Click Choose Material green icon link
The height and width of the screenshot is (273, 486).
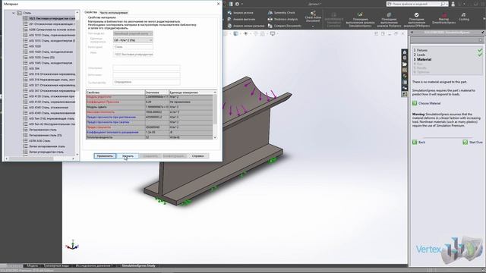415,103
